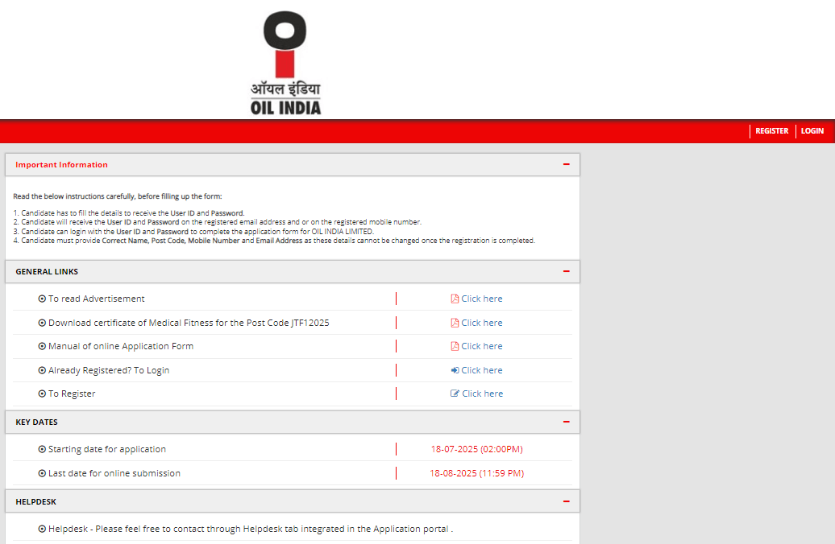The image size is (835, 544).
Task: Open LOGIN in the red navigation bar
Action: tap(812, 131)
